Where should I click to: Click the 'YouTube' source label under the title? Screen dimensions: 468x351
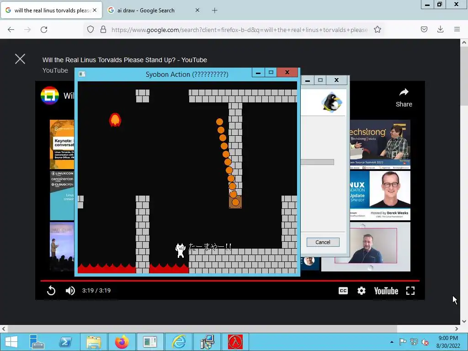tap(55, 70)
